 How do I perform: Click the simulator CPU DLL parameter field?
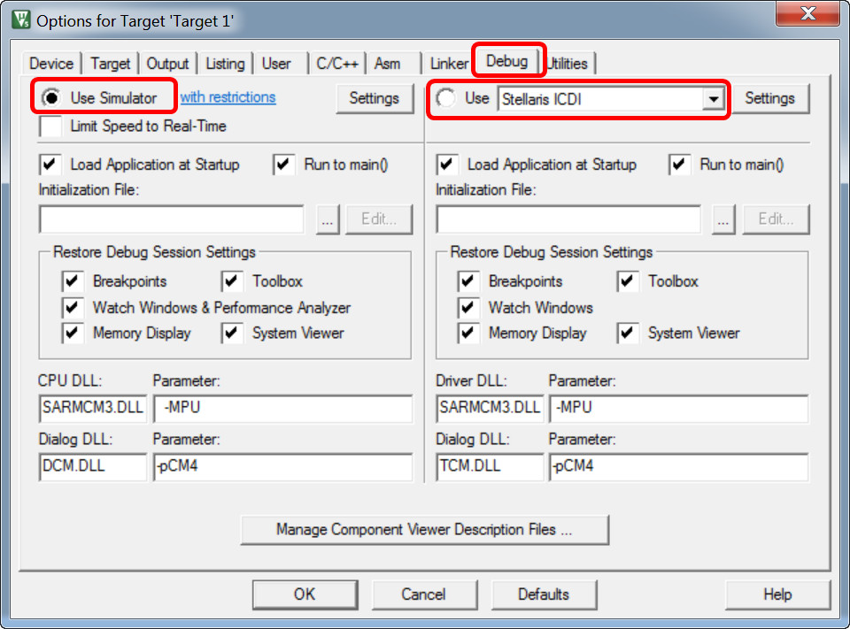pos(282,409)
